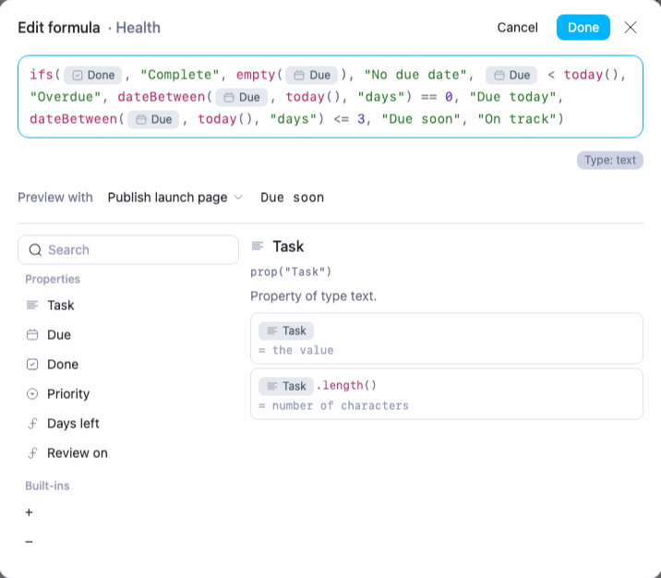Select the Due property in the list
This screenshot has height=578, width=661.
point(128,335)
